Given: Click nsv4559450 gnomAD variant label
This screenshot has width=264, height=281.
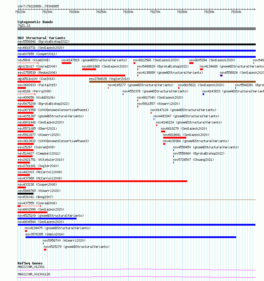Looking at the screenshot, I should click(206, 147).
